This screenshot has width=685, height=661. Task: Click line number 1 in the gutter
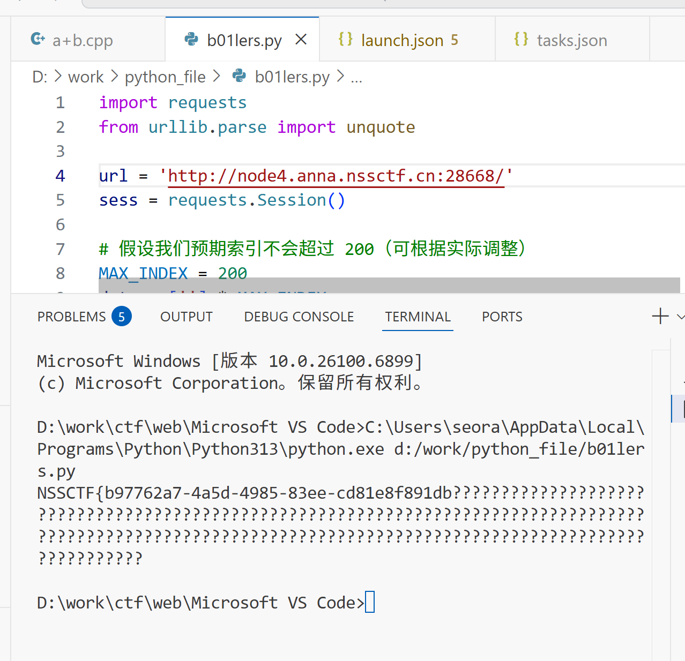click(61, 103)
